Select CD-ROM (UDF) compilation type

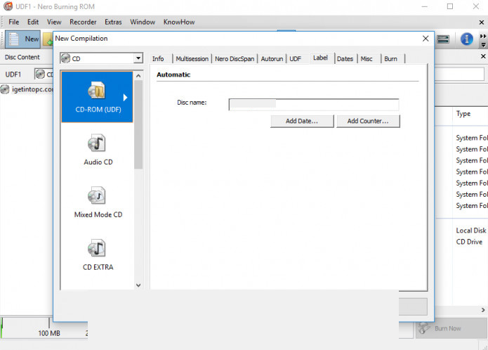(x=98, y=97)
